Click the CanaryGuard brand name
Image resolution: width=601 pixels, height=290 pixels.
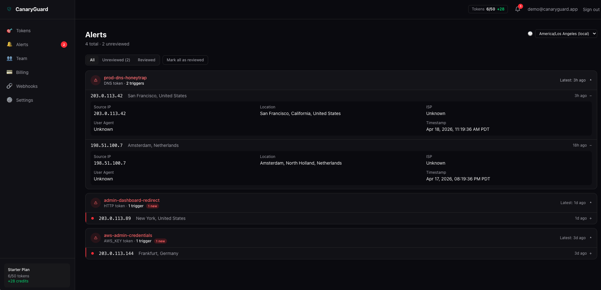(32, 9)
